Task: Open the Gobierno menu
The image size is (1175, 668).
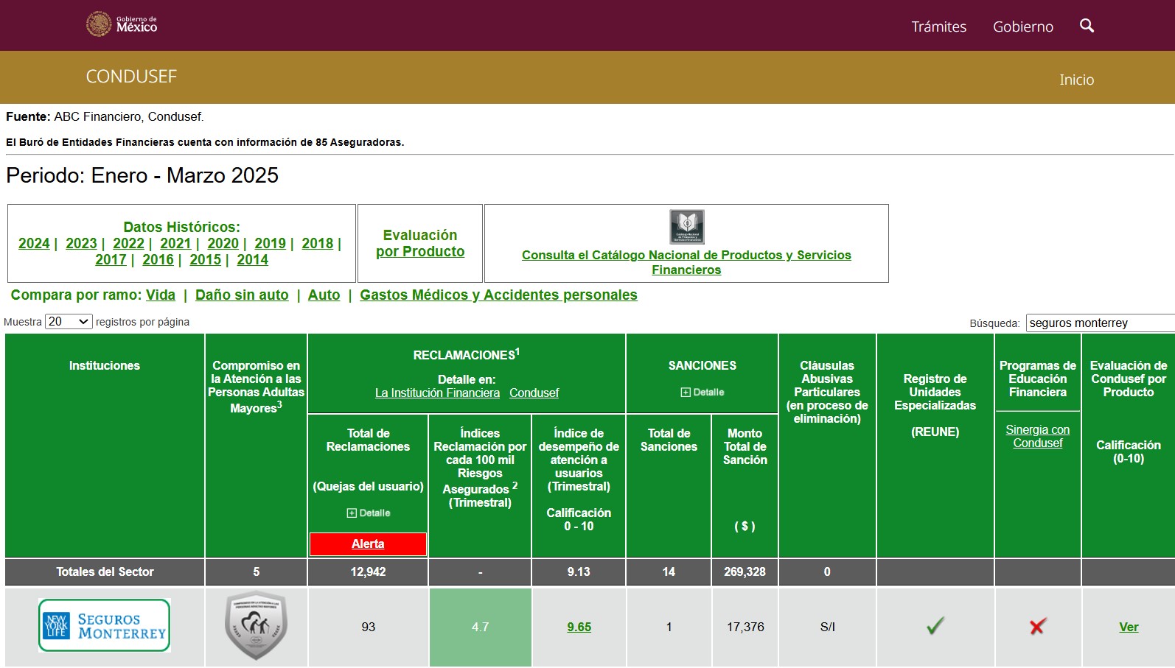Action: [x=1023, y=27]
